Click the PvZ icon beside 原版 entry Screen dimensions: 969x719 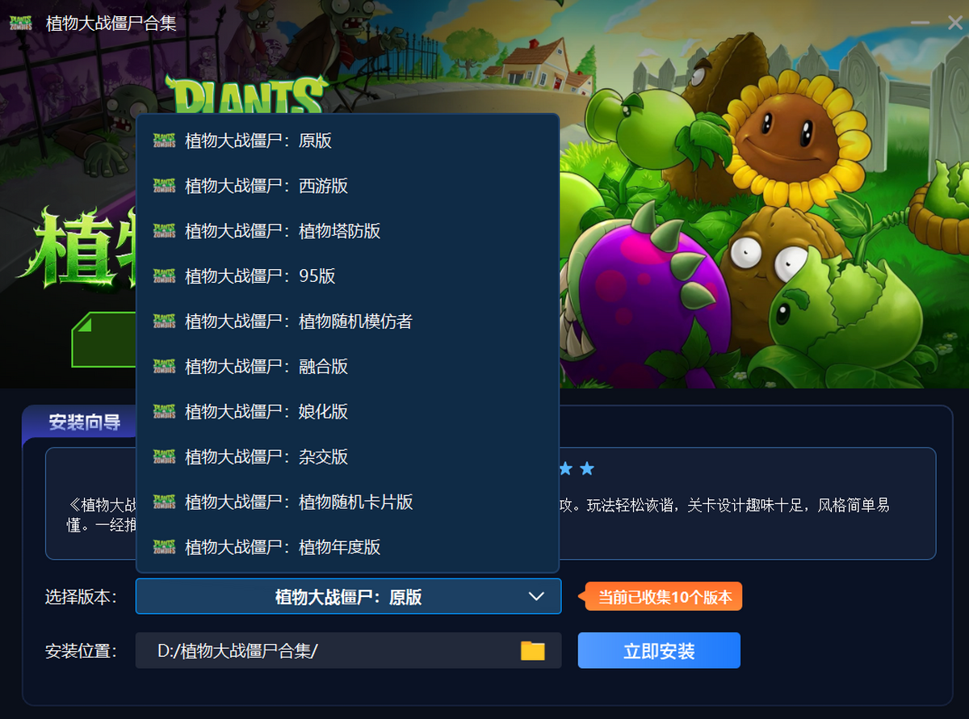(x=165, y=141)
